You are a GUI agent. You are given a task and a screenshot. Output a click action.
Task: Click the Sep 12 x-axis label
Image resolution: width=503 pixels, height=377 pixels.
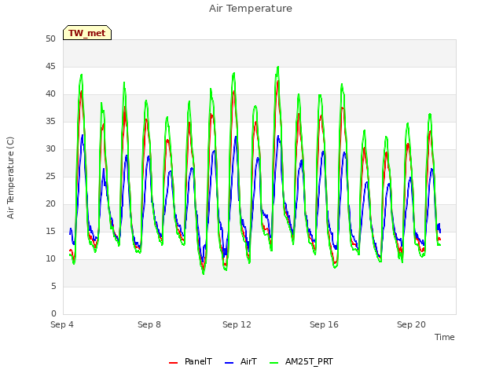click(x=237, y=324)
